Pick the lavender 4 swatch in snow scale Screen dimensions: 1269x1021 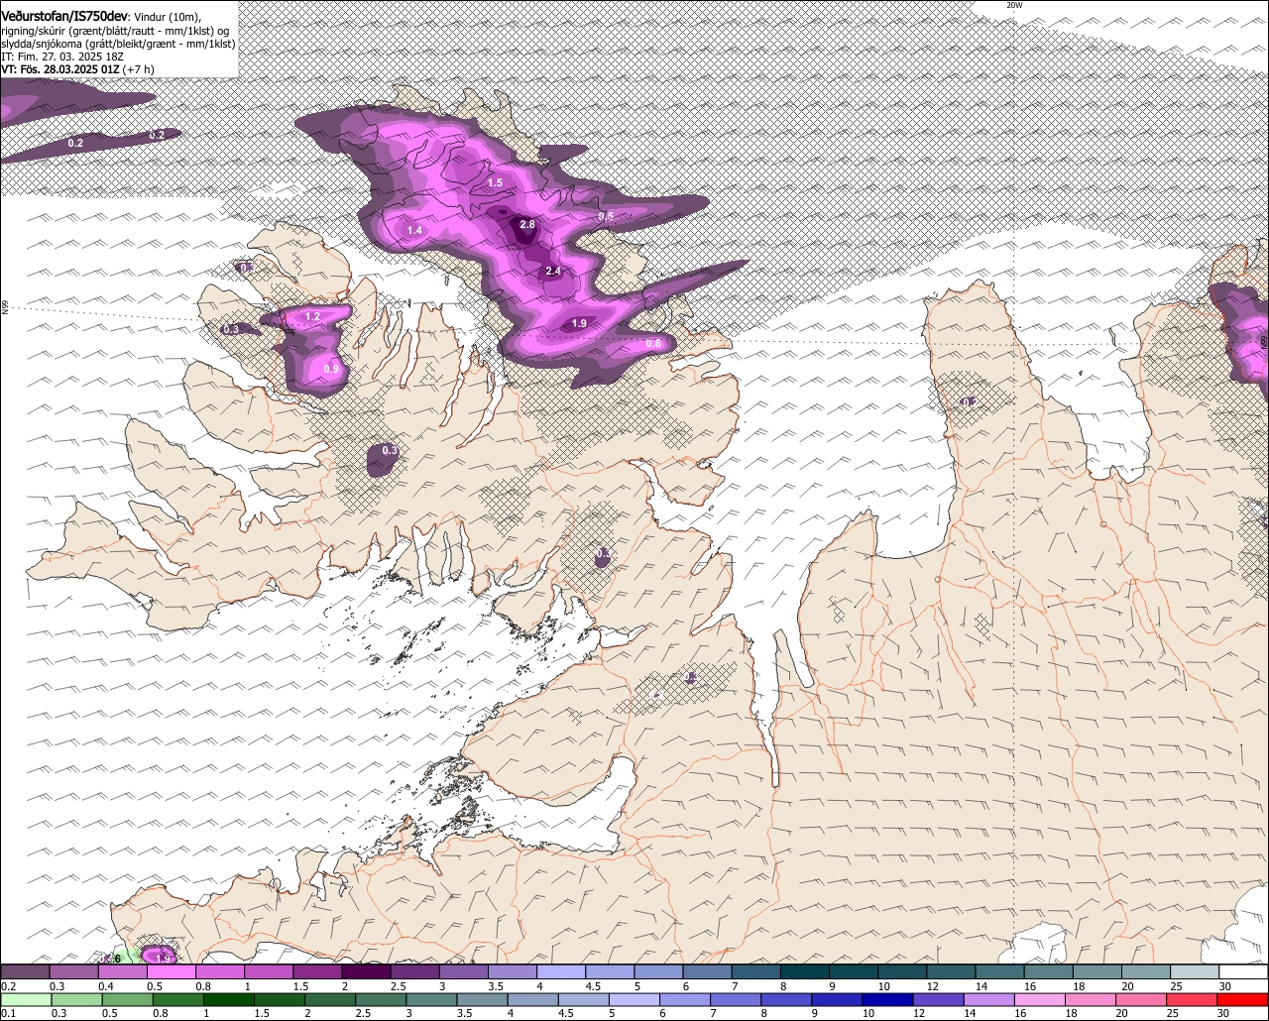point(561,972)
